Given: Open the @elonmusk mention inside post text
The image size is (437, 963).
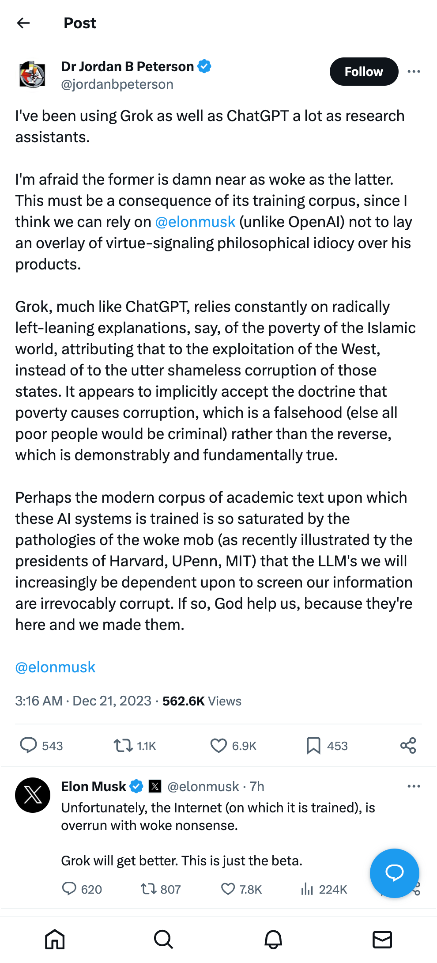Looking at the screenshot, I should (195, 222).
